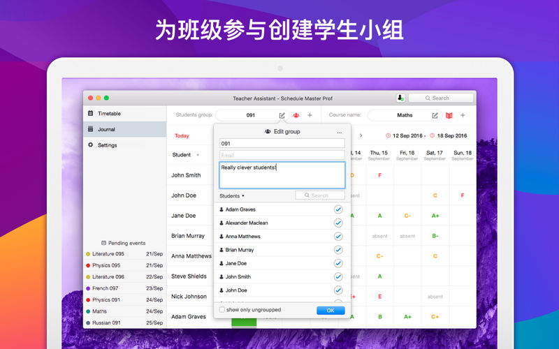Click the Literature 095 yellow event dot
Screen dimensions: 559x349
(88, 254)
